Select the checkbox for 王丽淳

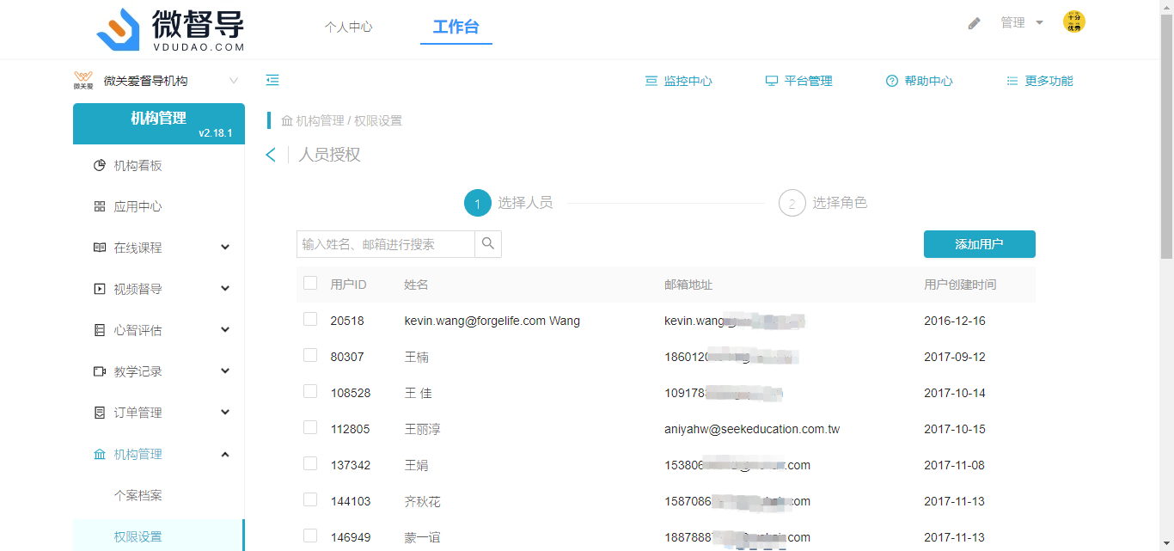pyautogui.click(x=310, y=428)
